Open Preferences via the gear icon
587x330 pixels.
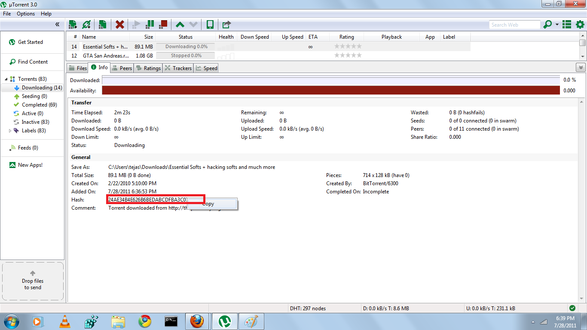[x=580, y=24]
